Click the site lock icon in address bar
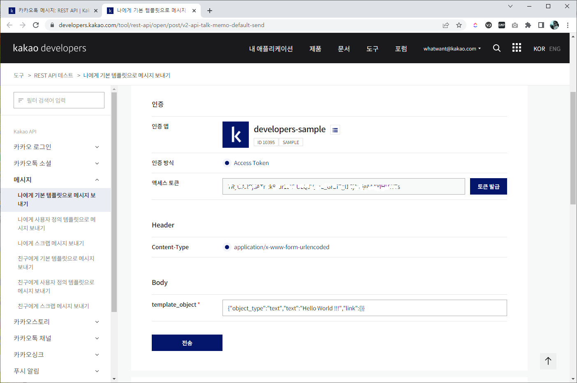The width and height of the screenshot is (577, 383). pyautogui.click(x=52, y=25)
